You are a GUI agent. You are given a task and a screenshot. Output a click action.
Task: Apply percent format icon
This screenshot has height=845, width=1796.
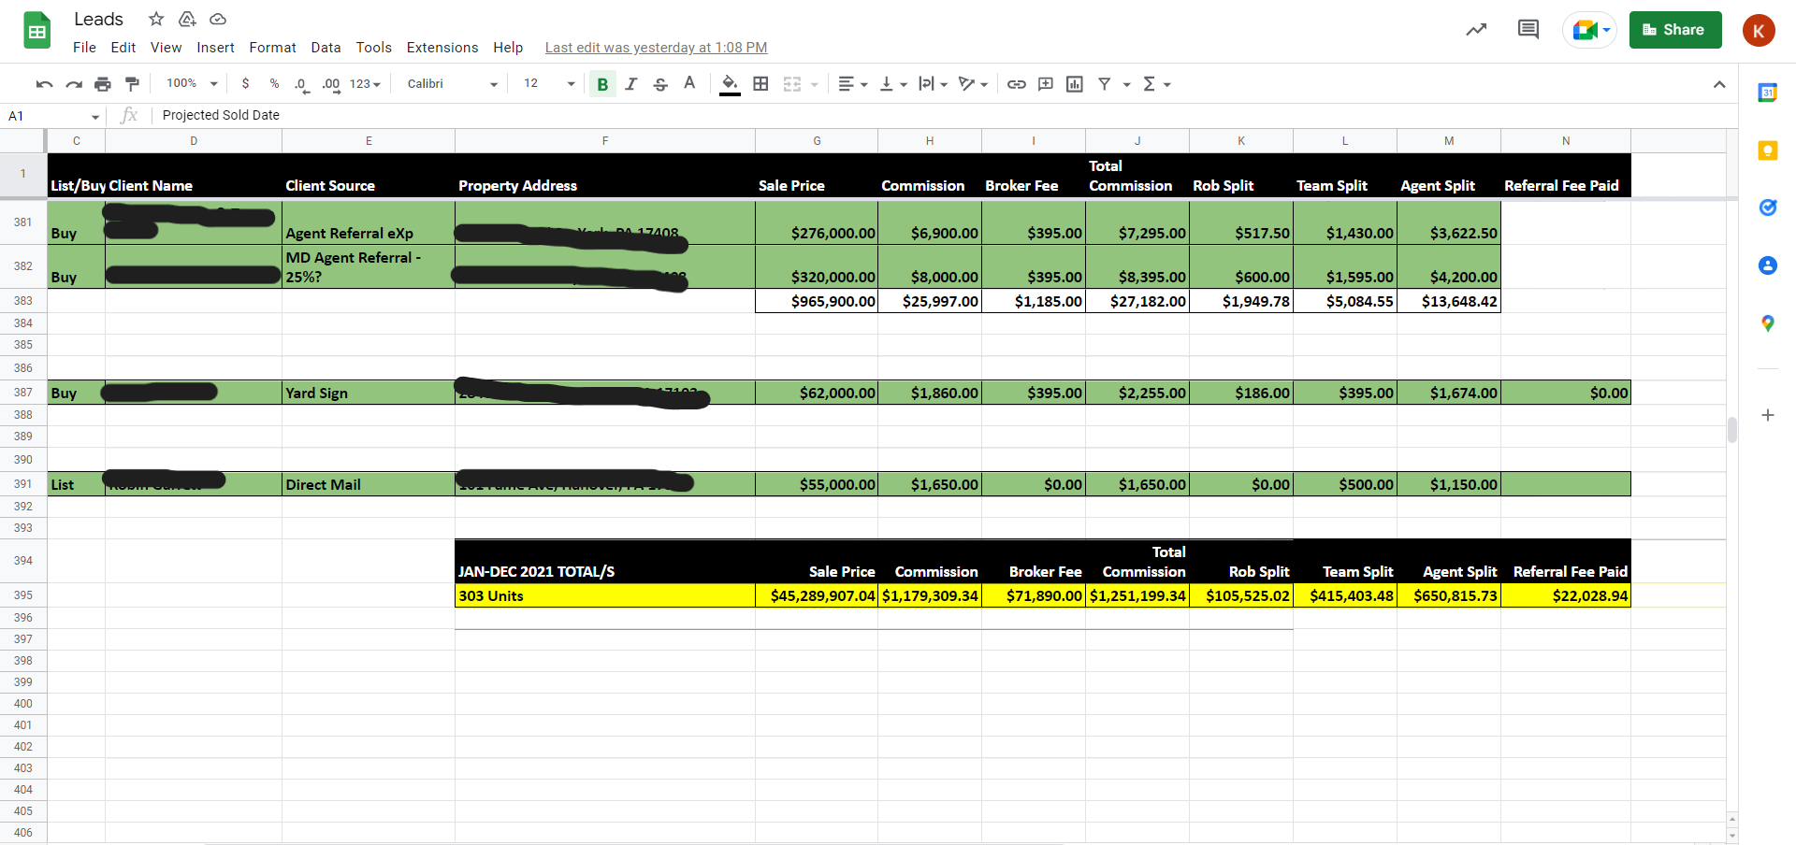(x=274, y=84)
